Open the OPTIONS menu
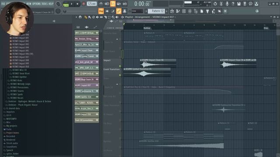The height and width of the screenshot is (157, 280). click(x=36, y=4)
